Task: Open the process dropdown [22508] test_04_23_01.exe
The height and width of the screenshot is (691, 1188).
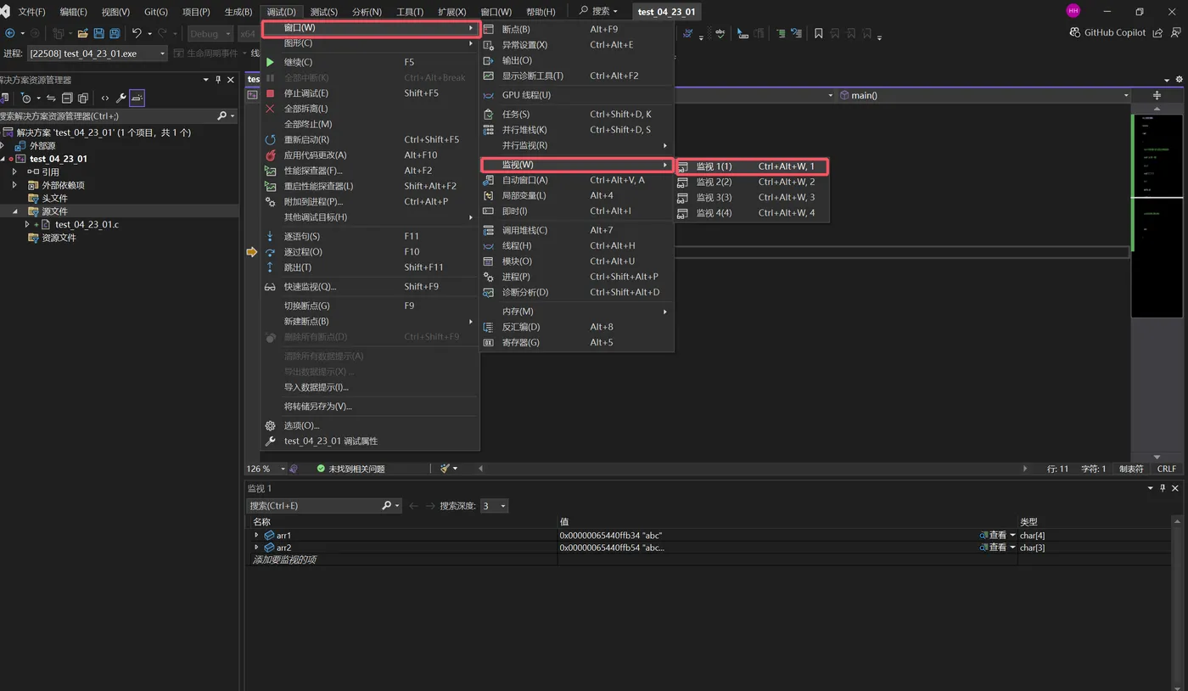Action: 98,53
